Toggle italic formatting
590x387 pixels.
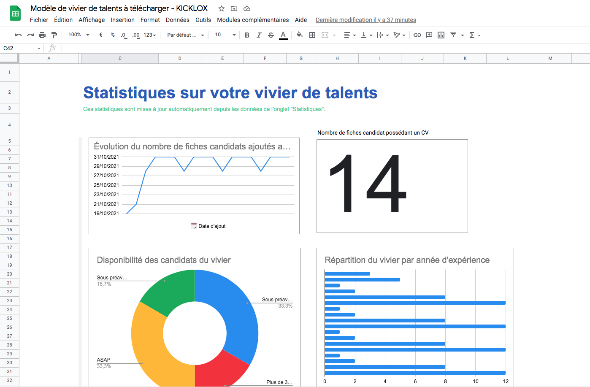pos(259,35)
